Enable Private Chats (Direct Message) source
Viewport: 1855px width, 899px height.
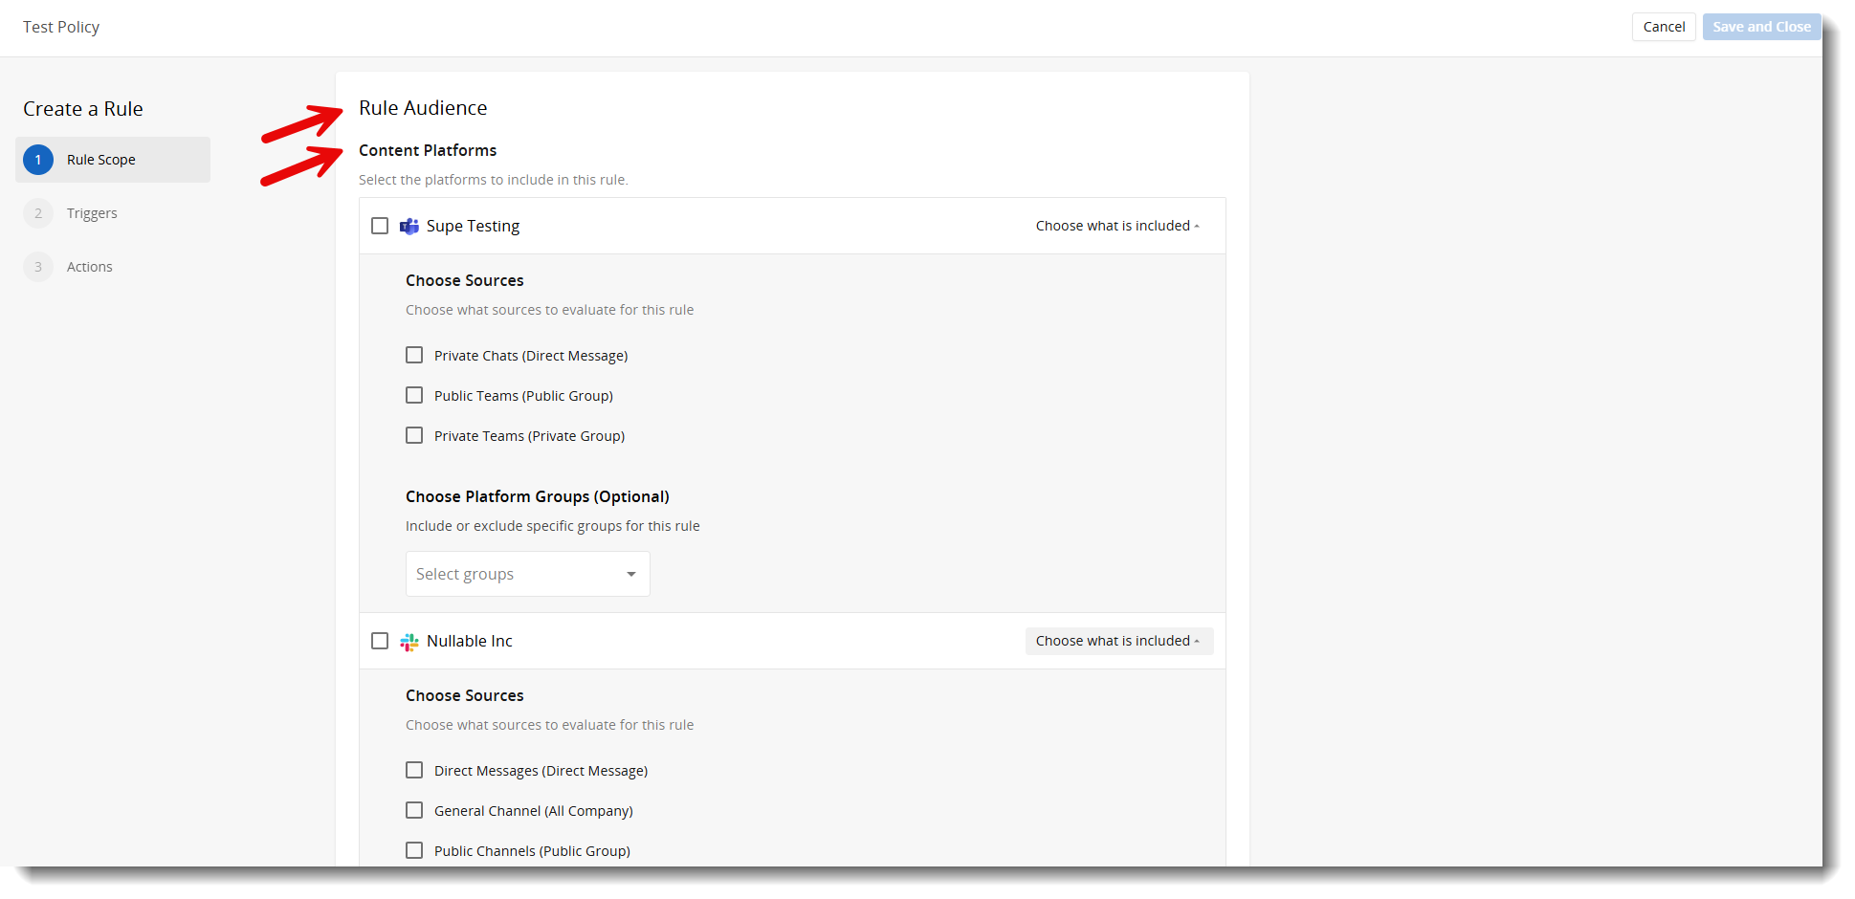click(x=414, y=355)
